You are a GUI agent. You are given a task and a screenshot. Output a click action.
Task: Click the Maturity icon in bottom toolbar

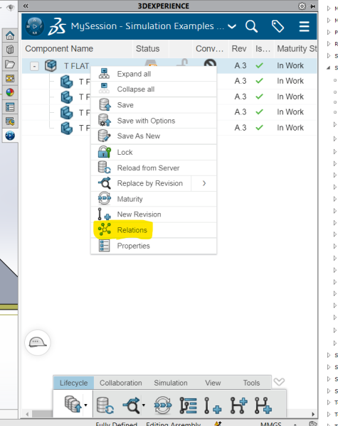point(163,405)
